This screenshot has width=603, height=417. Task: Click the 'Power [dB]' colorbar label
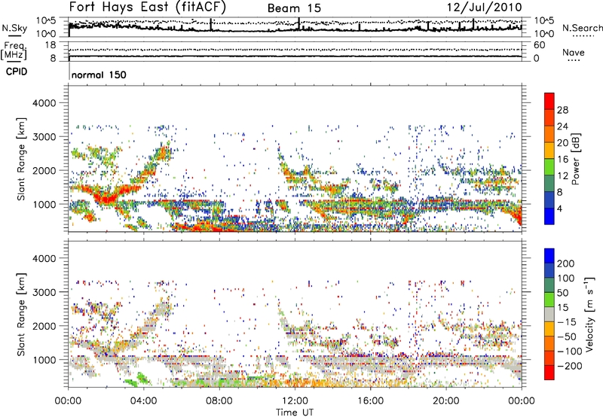coord(575,159)
